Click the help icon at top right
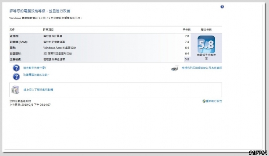The width and height of the screenshot is (269, 156). pos(222,7)
